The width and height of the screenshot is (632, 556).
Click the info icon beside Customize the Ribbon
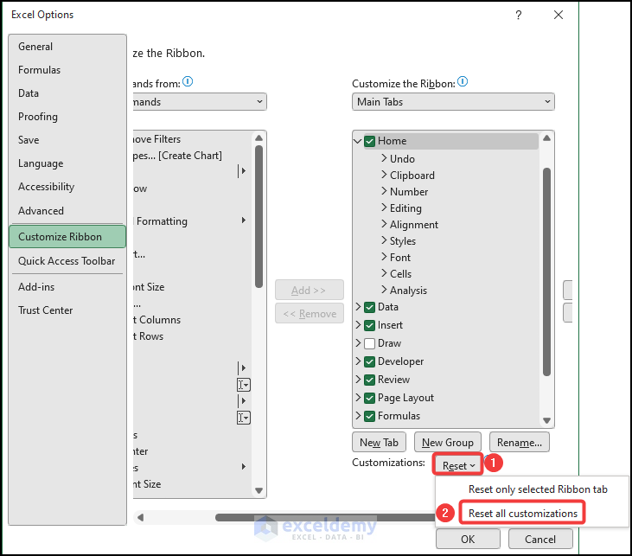(463, 82)
